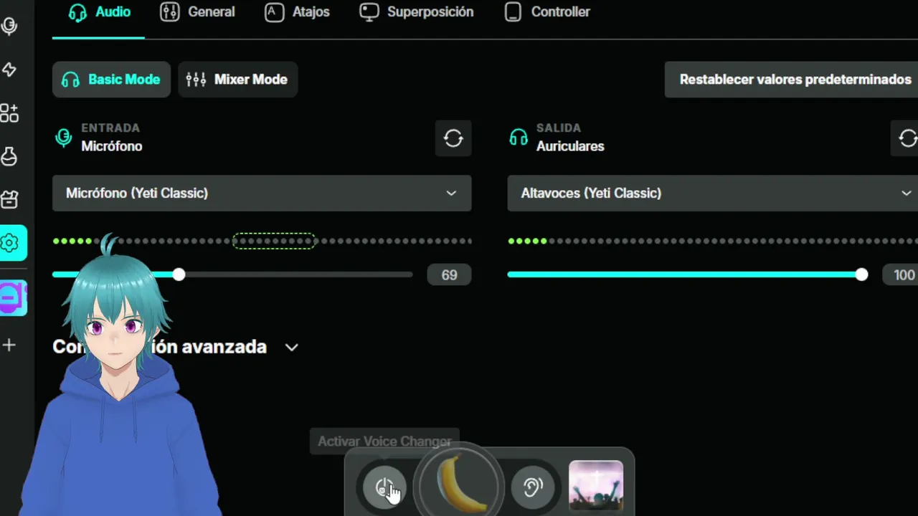This screenshot has height=516, width=918.
Task: Open the Micrófono (Yeti Classic) dropdown
Action: pyautogui.click(x=262, y=193)
